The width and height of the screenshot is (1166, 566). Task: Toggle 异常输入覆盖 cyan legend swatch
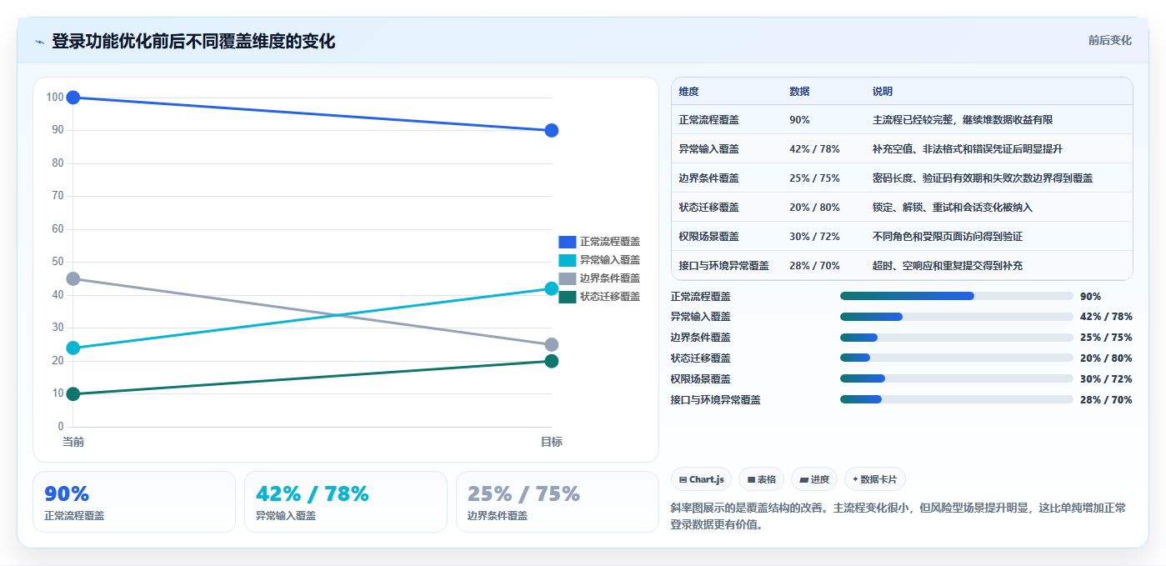(567, 260)
